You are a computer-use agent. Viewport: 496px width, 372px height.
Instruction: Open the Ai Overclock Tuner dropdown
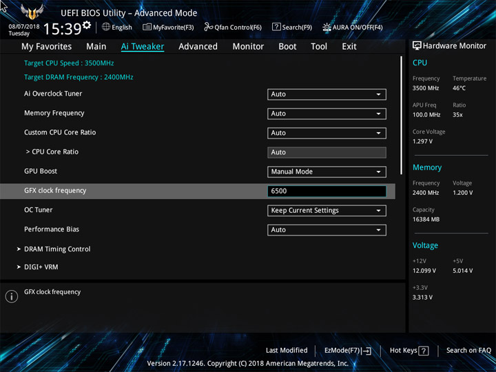pos(327,94)
